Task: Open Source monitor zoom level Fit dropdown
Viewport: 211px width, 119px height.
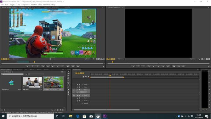Action: click(x=15, y=59)
